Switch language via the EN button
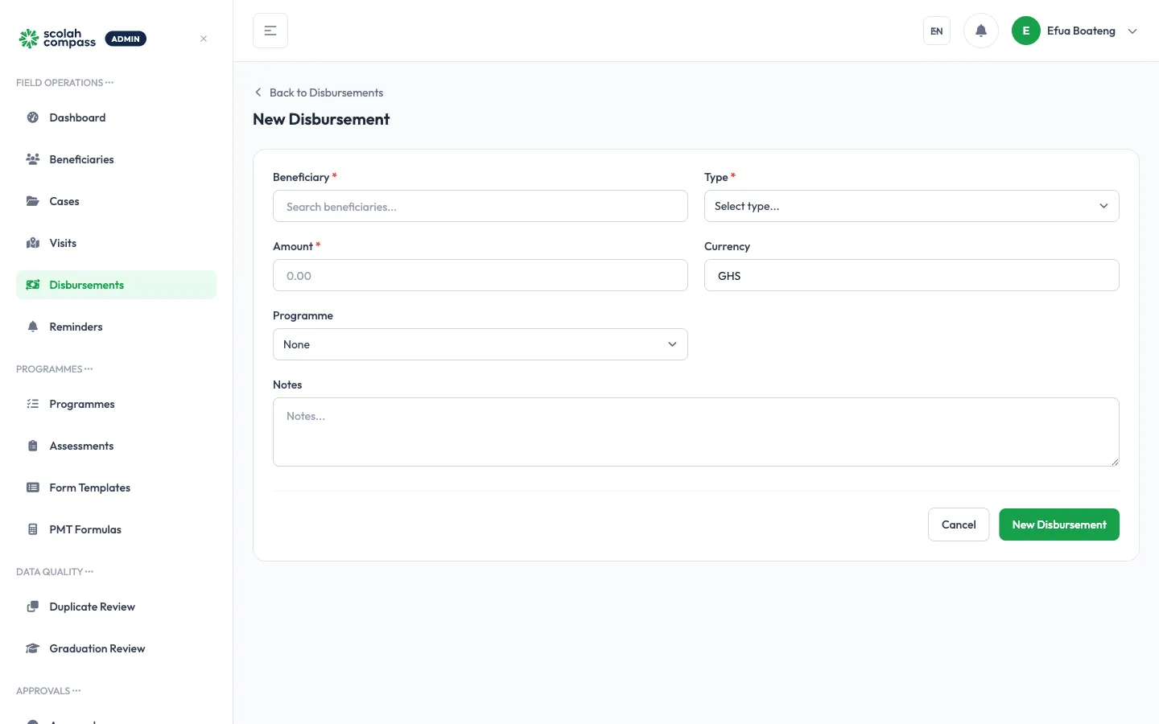This screenshot has height=724, width=1159. coord(937,31)
